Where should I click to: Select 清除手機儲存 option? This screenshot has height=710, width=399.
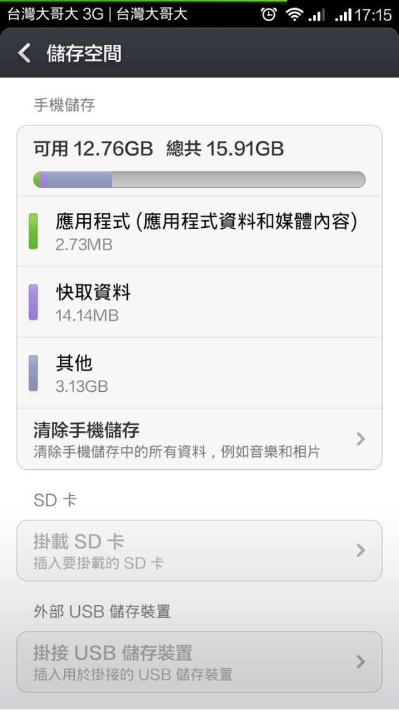click(199, 439)
